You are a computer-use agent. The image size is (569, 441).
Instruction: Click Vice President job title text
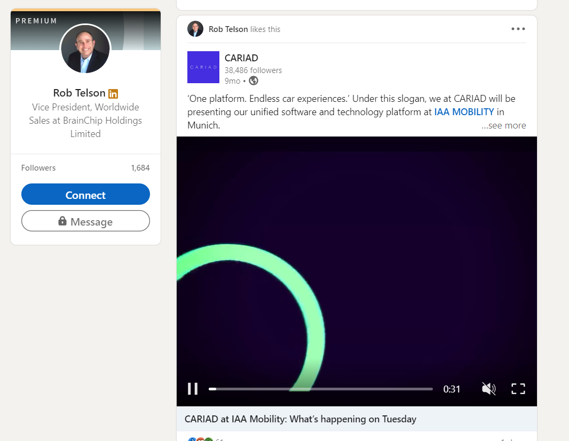(x=85, y=121)
